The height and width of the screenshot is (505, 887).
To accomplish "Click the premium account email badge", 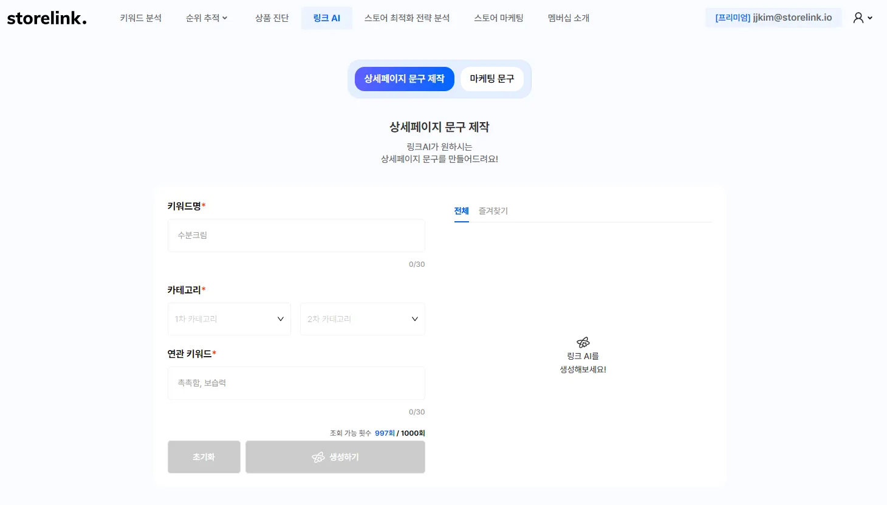I will coord(773,18).
